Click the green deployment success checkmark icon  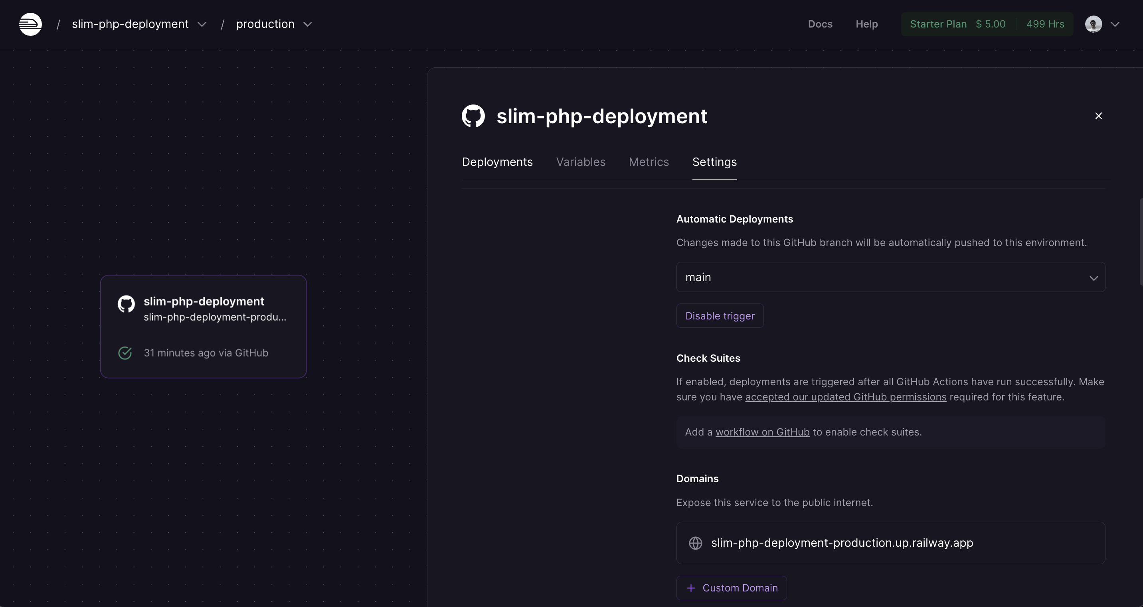click(125, 353)
